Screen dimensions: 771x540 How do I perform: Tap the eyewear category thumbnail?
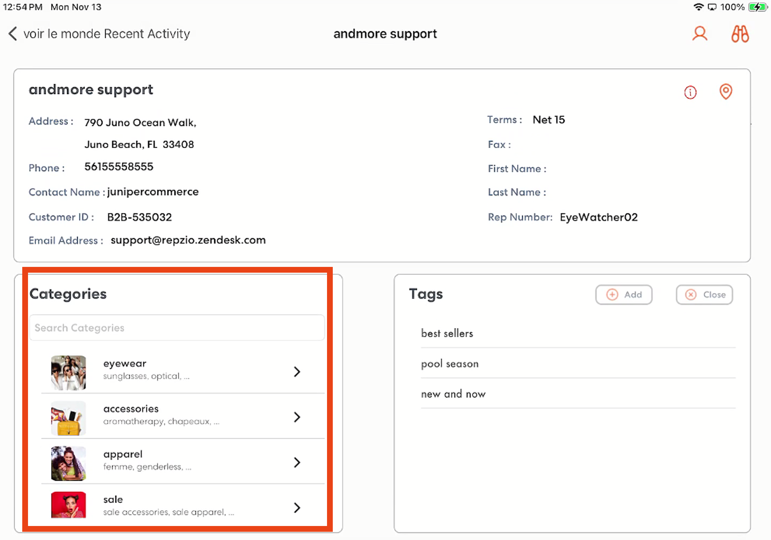tap(68, 372)
